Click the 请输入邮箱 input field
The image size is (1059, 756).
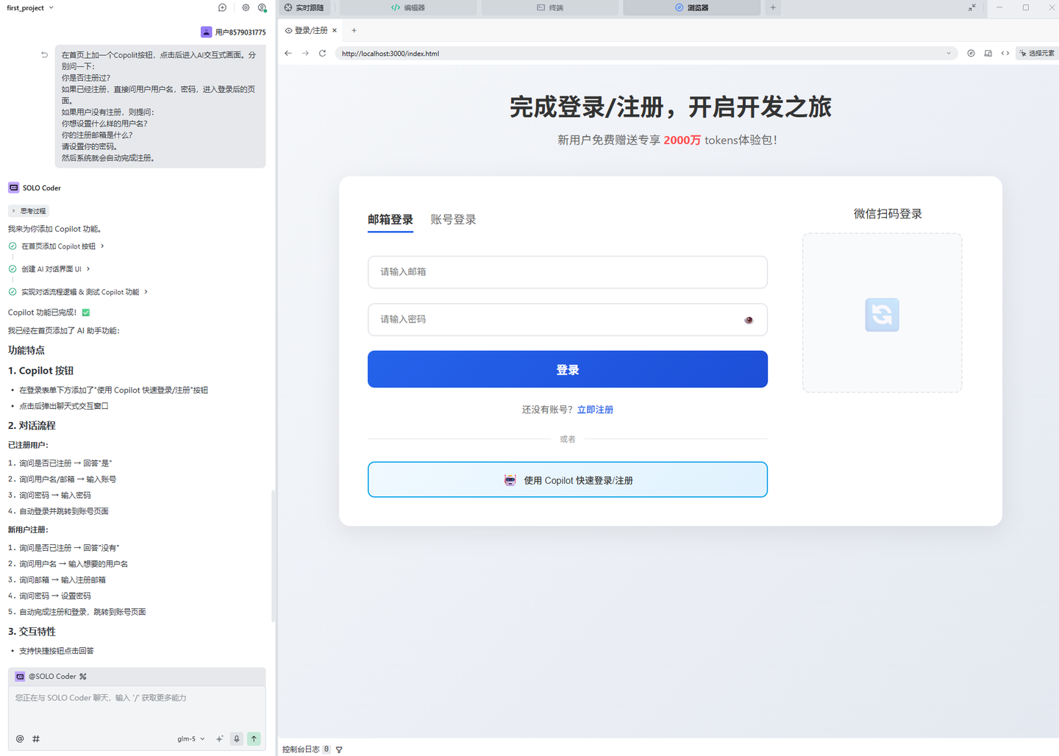click(568, 272)
